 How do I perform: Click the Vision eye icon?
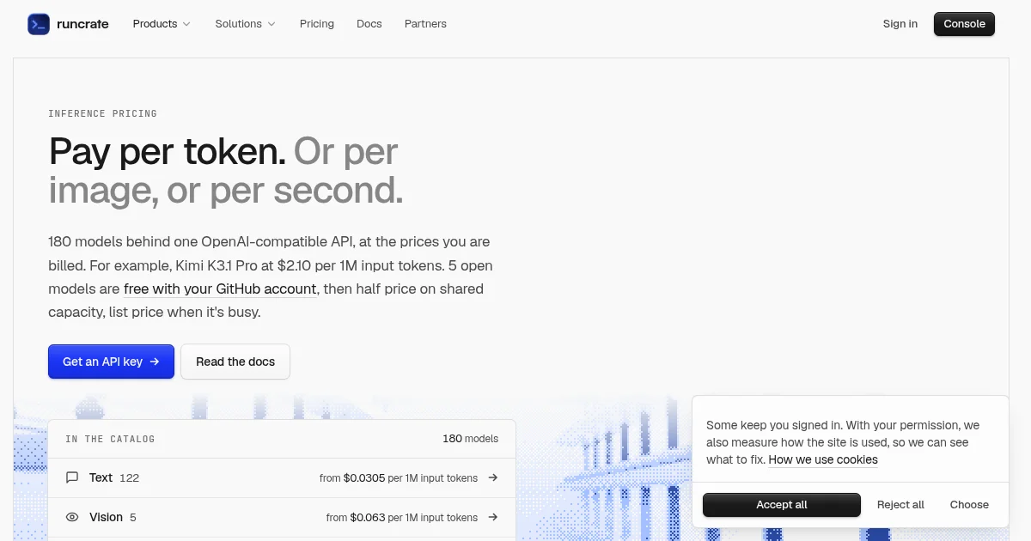[x=72, y=517]
